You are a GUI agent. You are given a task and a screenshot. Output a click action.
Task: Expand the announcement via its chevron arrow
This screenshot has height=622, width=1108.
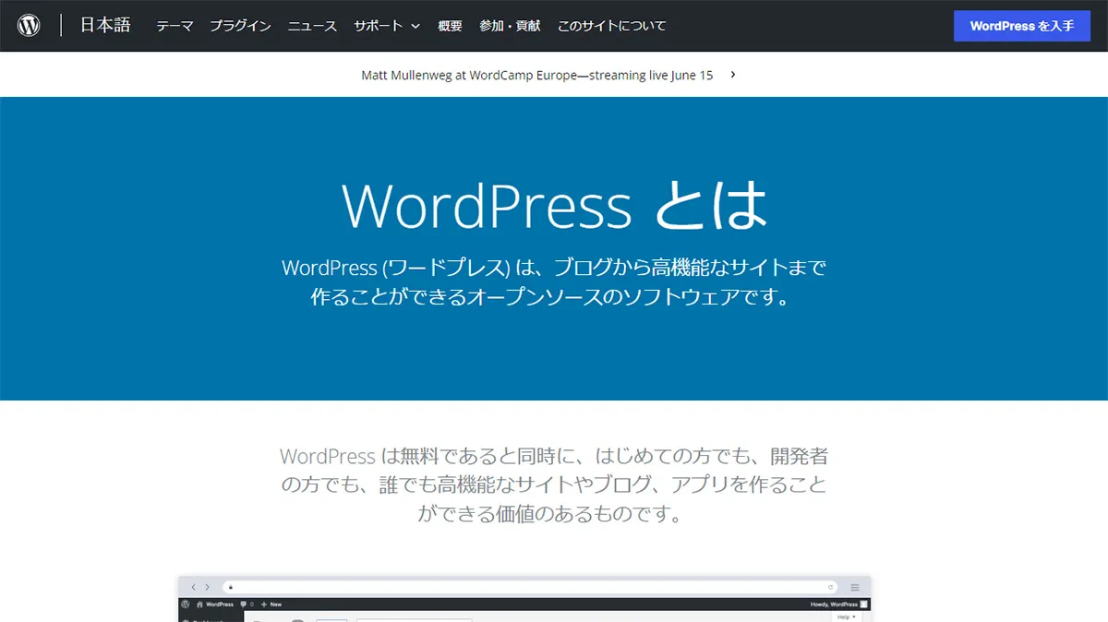coord(731,75)
